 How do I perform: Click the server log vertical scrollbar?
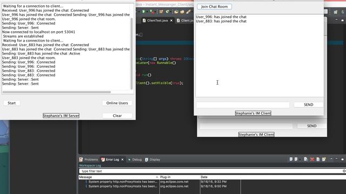click(x=131, y=54)
